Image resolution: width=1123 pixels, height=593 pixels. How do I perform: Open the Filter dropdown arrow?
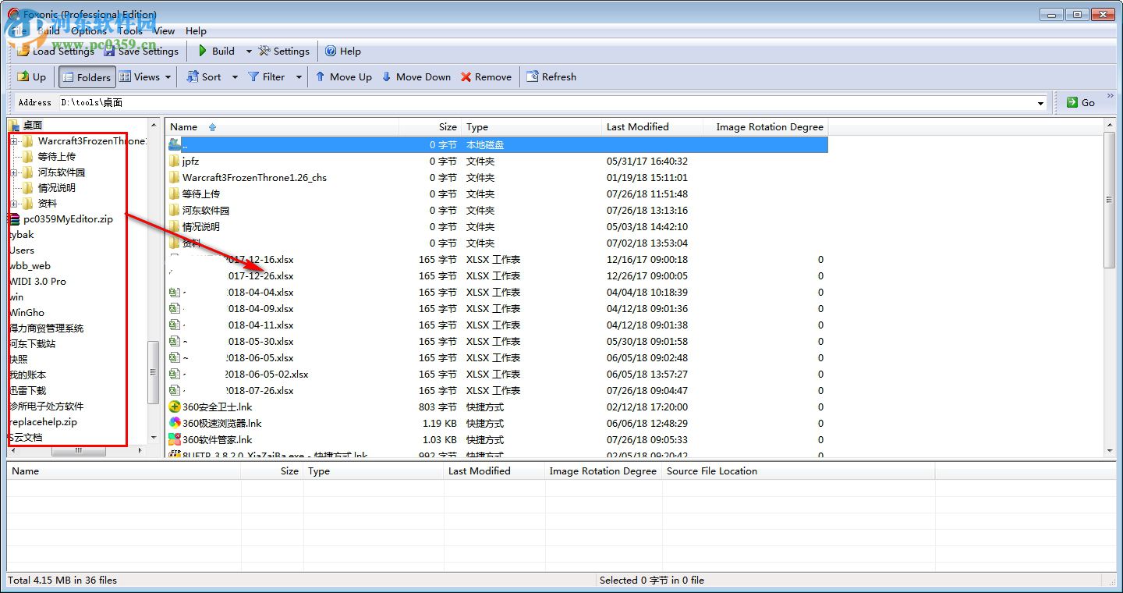point(297,77)
